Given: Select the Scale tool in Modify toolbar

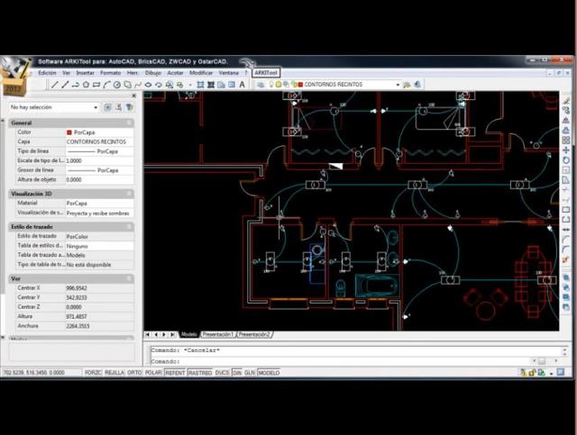Looking at the screenshot, I should pyautogui.click(x=566, y=170).
